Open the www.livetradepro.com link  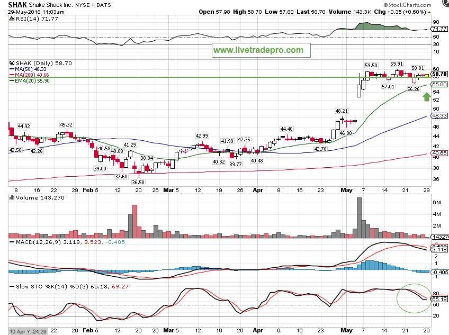[258, 50]
